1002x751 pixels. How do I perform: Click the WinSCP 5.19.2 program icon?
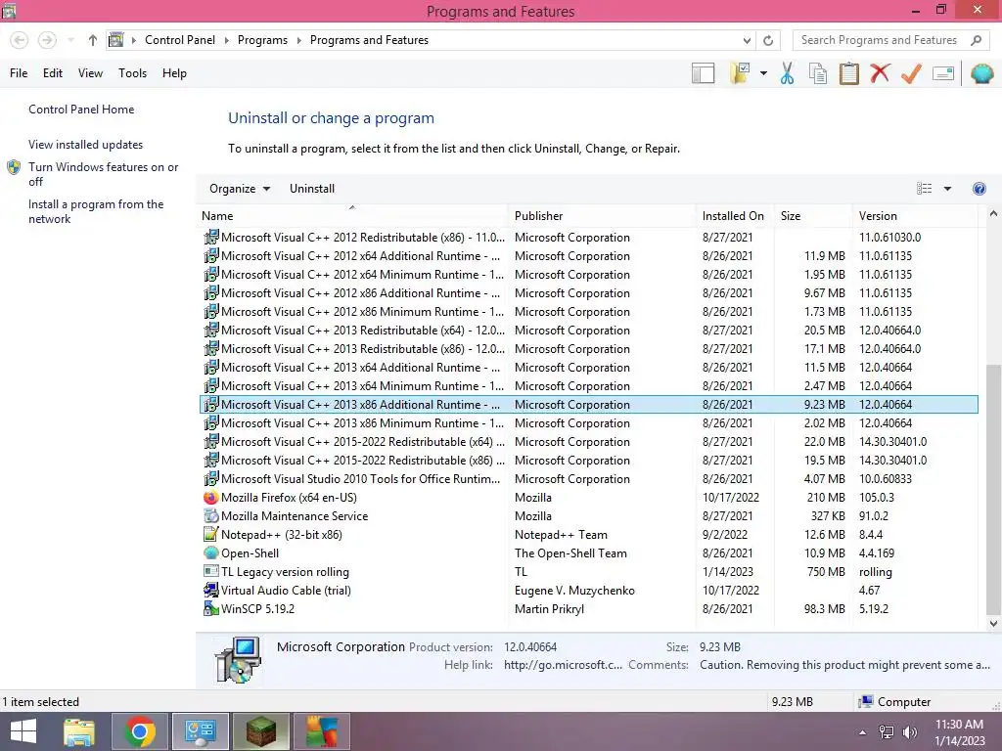211,608
